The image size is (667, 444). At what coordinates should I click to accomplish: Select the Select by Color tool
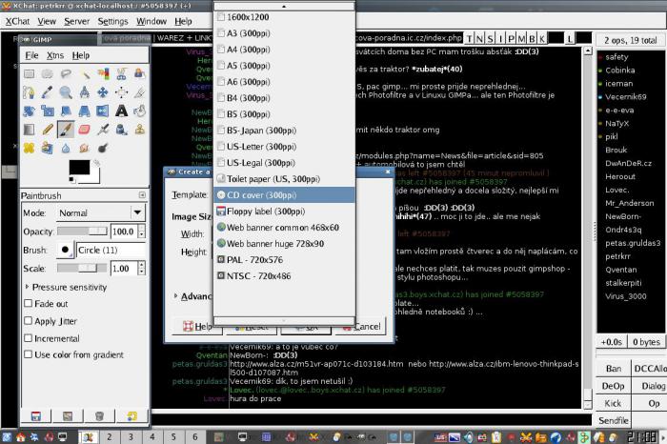(x=103, y=74)
